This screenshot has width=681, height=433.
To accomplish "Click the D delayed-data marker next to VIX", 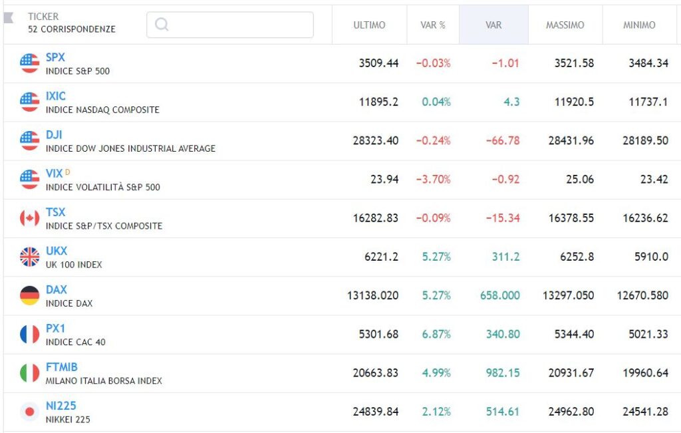I will [x=67, y=172].
